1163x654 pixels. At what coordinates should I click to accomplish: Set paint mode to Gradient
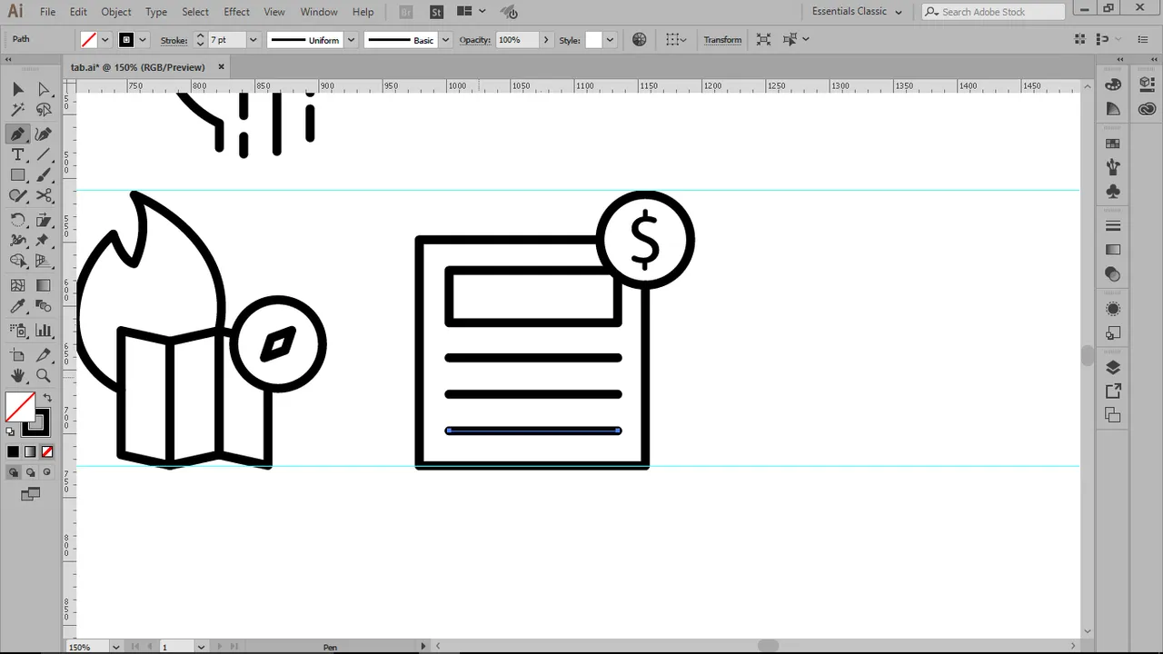pos(30,451)
